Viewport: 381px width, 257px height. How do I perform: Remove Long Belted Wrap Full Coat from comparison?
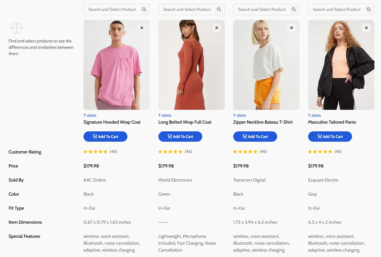tap(217, 28)
